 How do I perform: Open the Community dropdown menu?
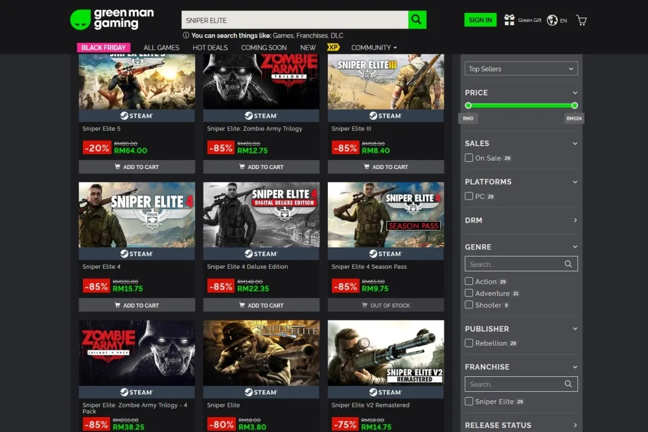(374, 47)
